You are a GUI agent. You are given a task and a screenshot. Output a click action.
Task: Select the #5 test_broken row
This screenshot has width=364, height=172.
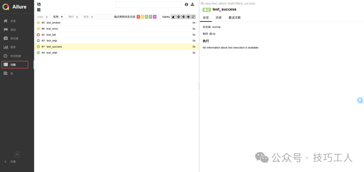(x=116, y=23)
